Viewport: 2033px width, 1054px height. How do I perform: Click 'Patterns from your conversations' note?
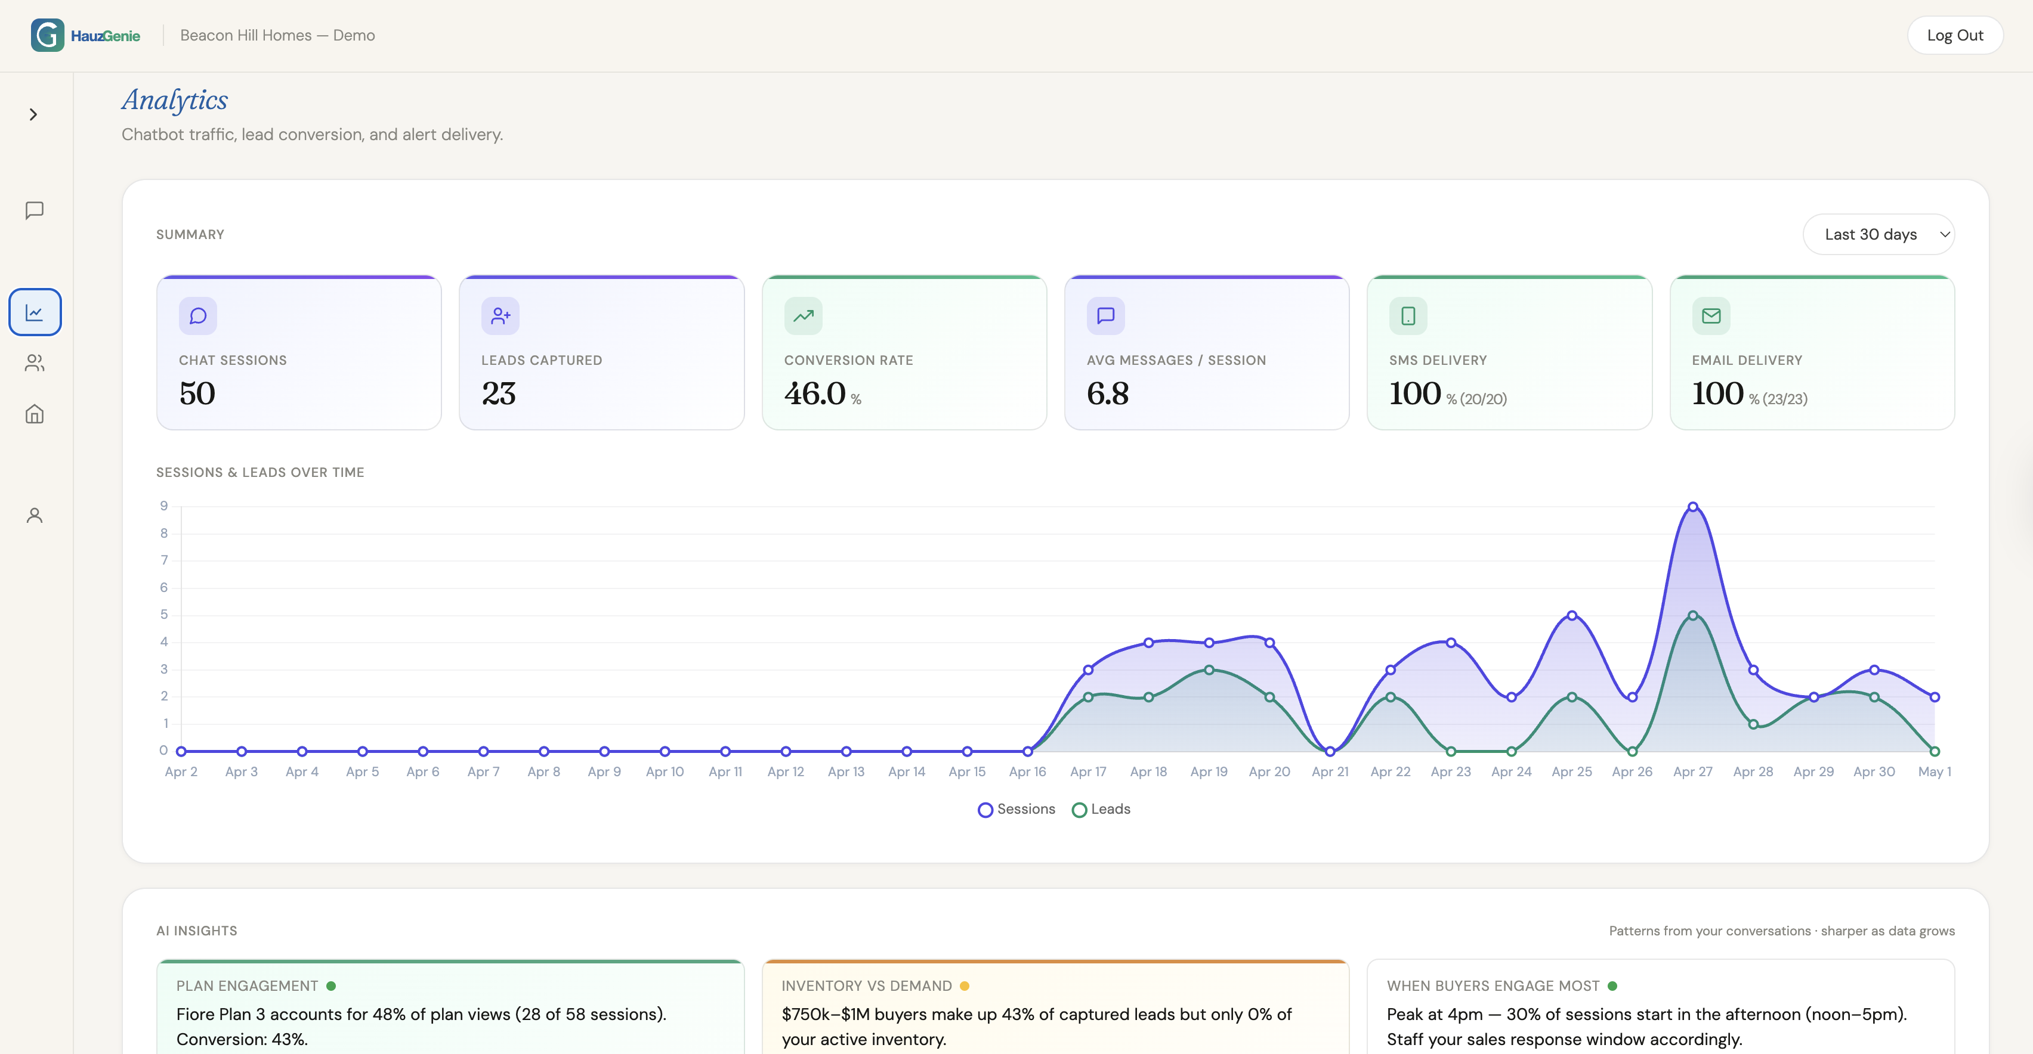[x=1782, y=931]
